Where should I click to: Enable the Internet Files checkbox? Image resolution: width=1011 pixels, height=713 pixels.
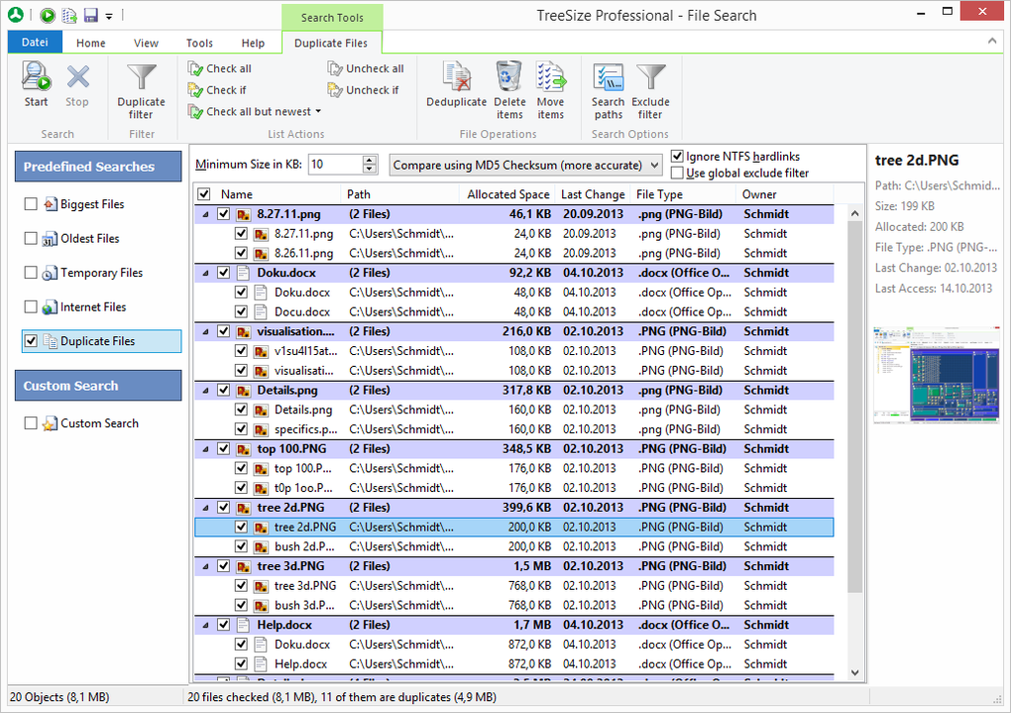tap(31, 306)
